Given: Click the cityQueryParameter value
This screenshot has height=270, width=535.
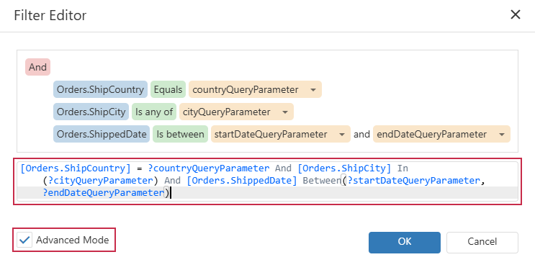Looking at the screenshot, I should pyautogui.click(x=227, y=112).
